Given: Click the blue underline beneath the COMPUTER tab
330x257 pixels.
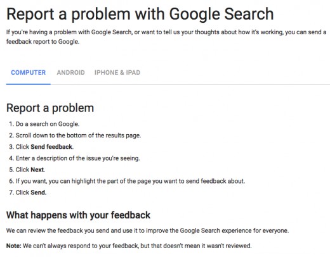Looking at the screenshot, I should 29,84.
